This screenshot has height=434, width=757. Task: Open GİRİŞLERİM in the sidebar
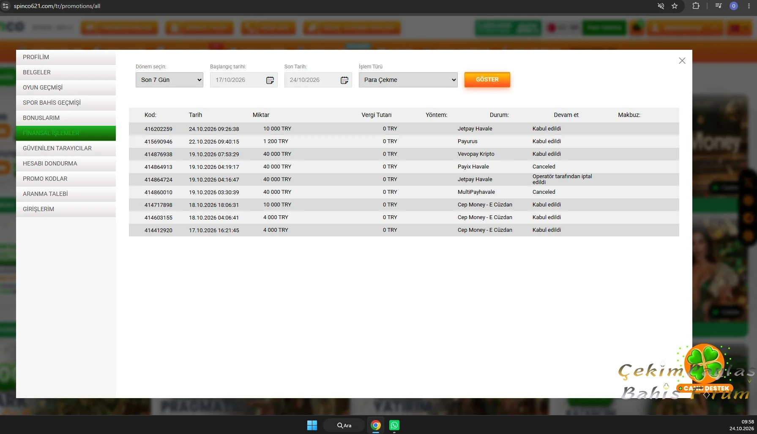(66, 209)
